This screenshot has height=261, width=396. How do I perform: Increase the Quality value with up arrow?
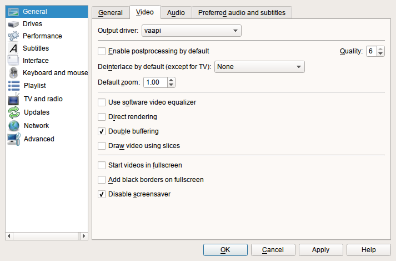(380, 49)
